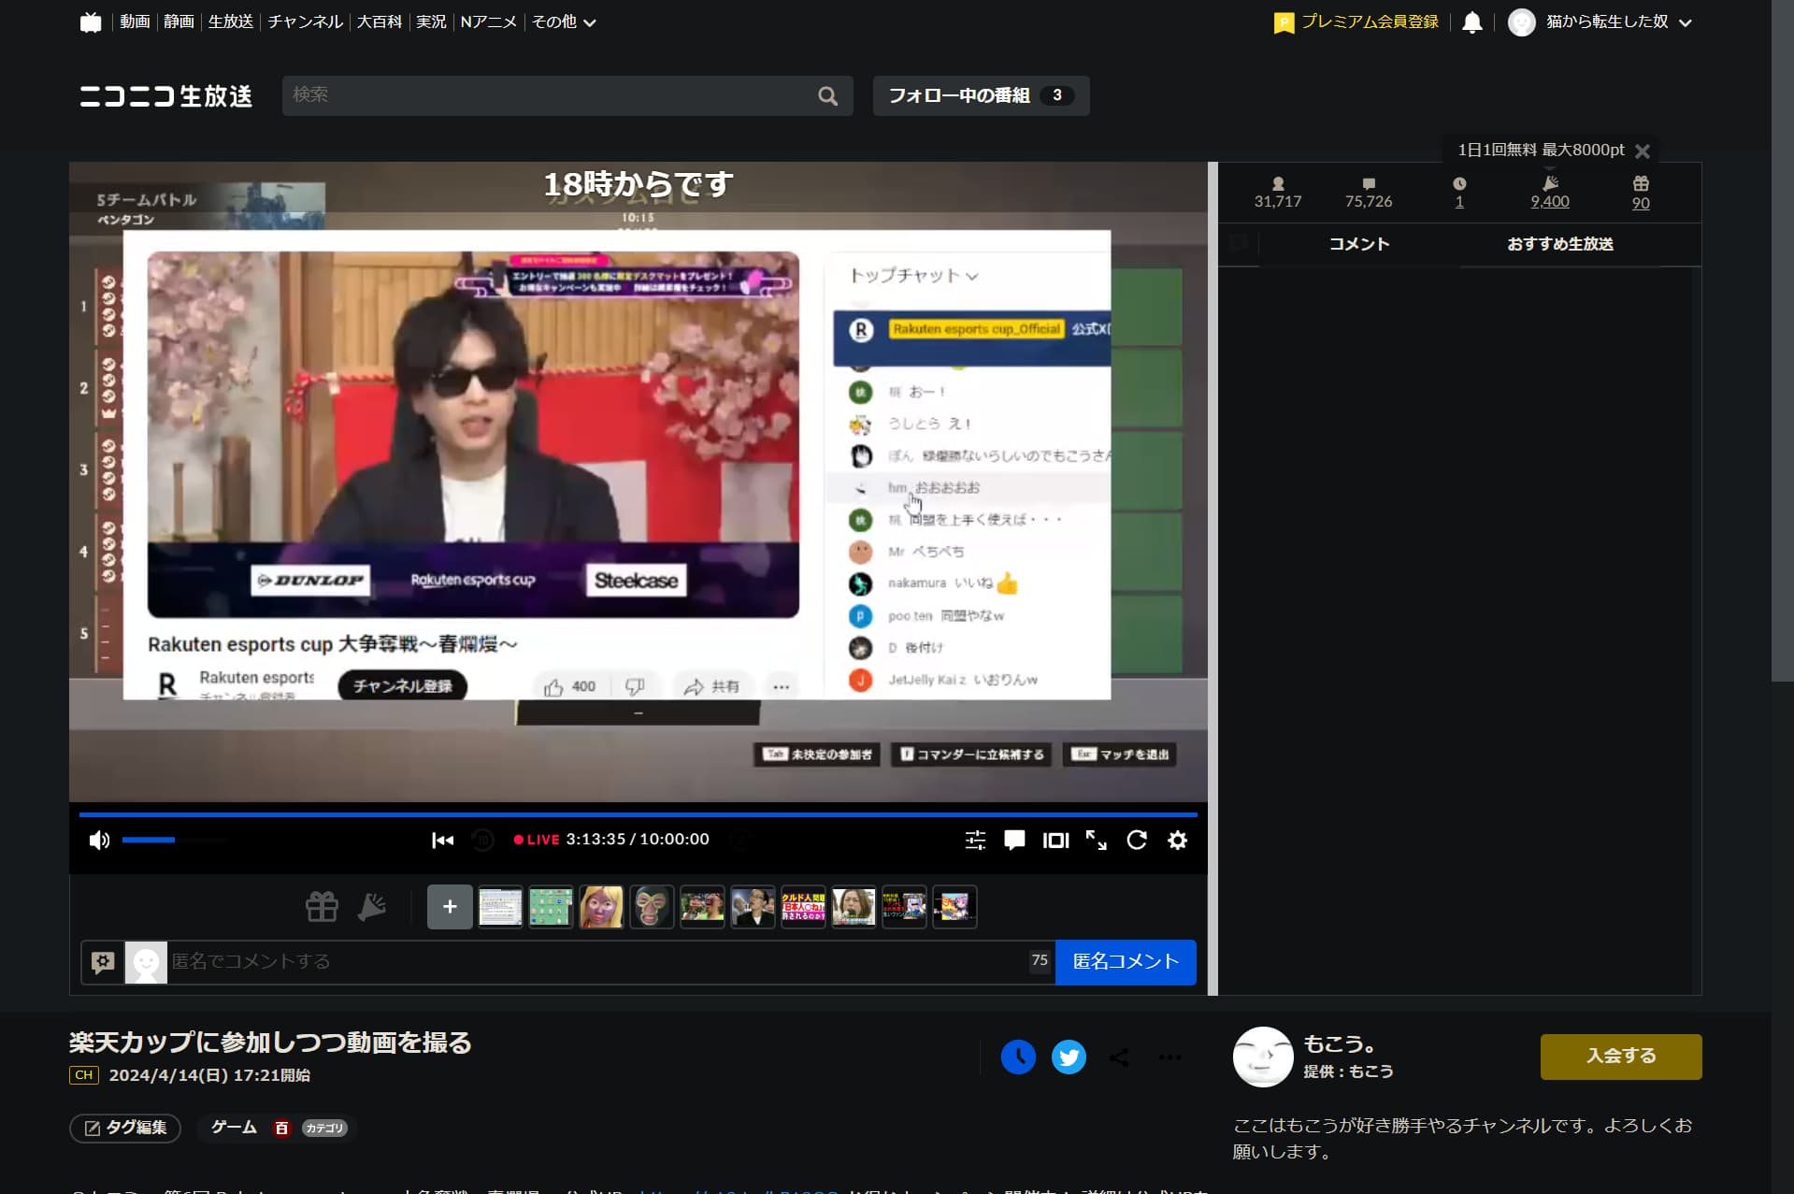Image resolution: width=1794 pixels, height=1194 pixels.
Task: Open the cheer points 9,400 link
Action: coord(1549,201)
